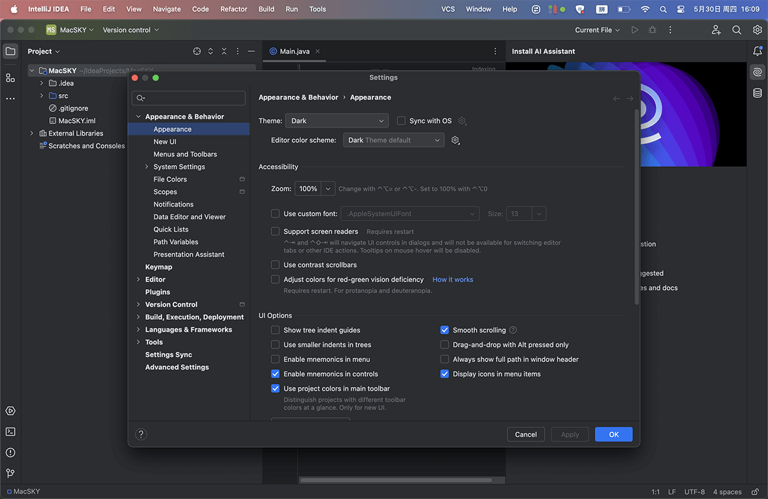Open the Version control dropdown
The image size is (768, 499).
tap(131, 30)
